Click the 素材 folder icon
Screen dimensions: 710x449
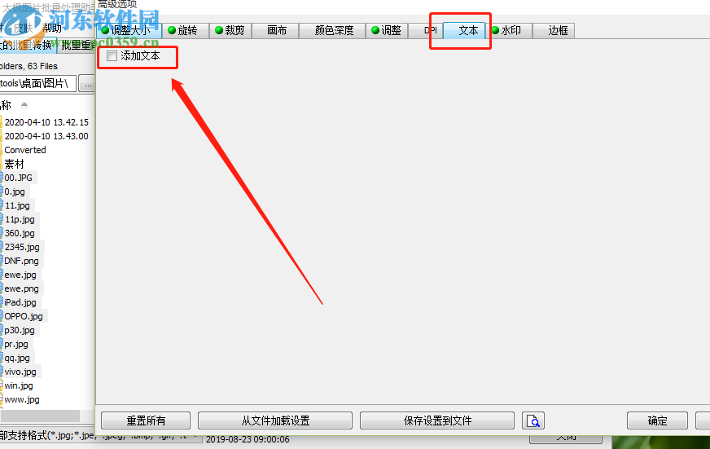pos(2,164)
